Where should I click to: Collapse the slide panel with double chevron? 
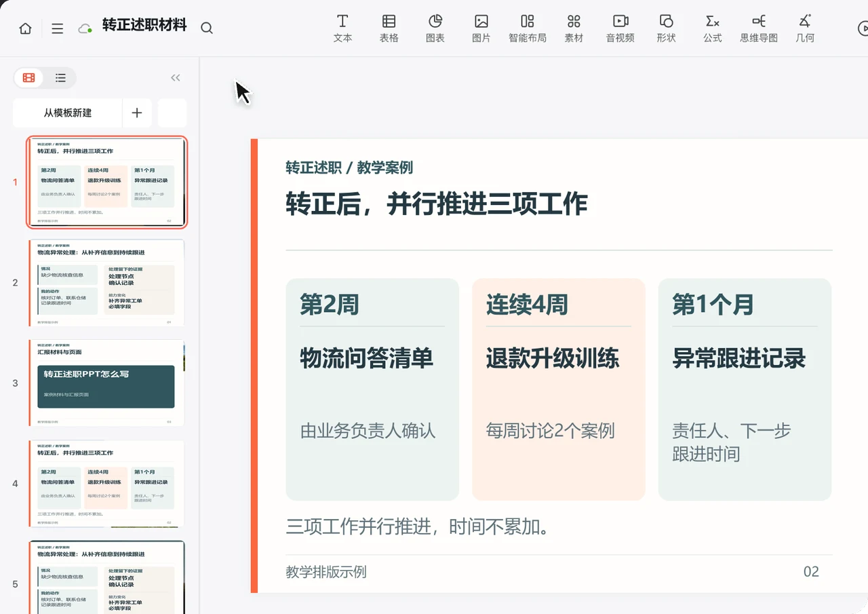pos(176,78)
